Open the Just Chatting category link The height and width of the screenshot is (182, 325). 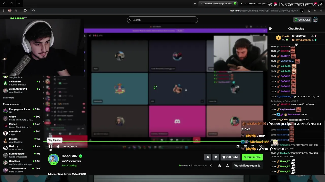click(x=69, y=166)
